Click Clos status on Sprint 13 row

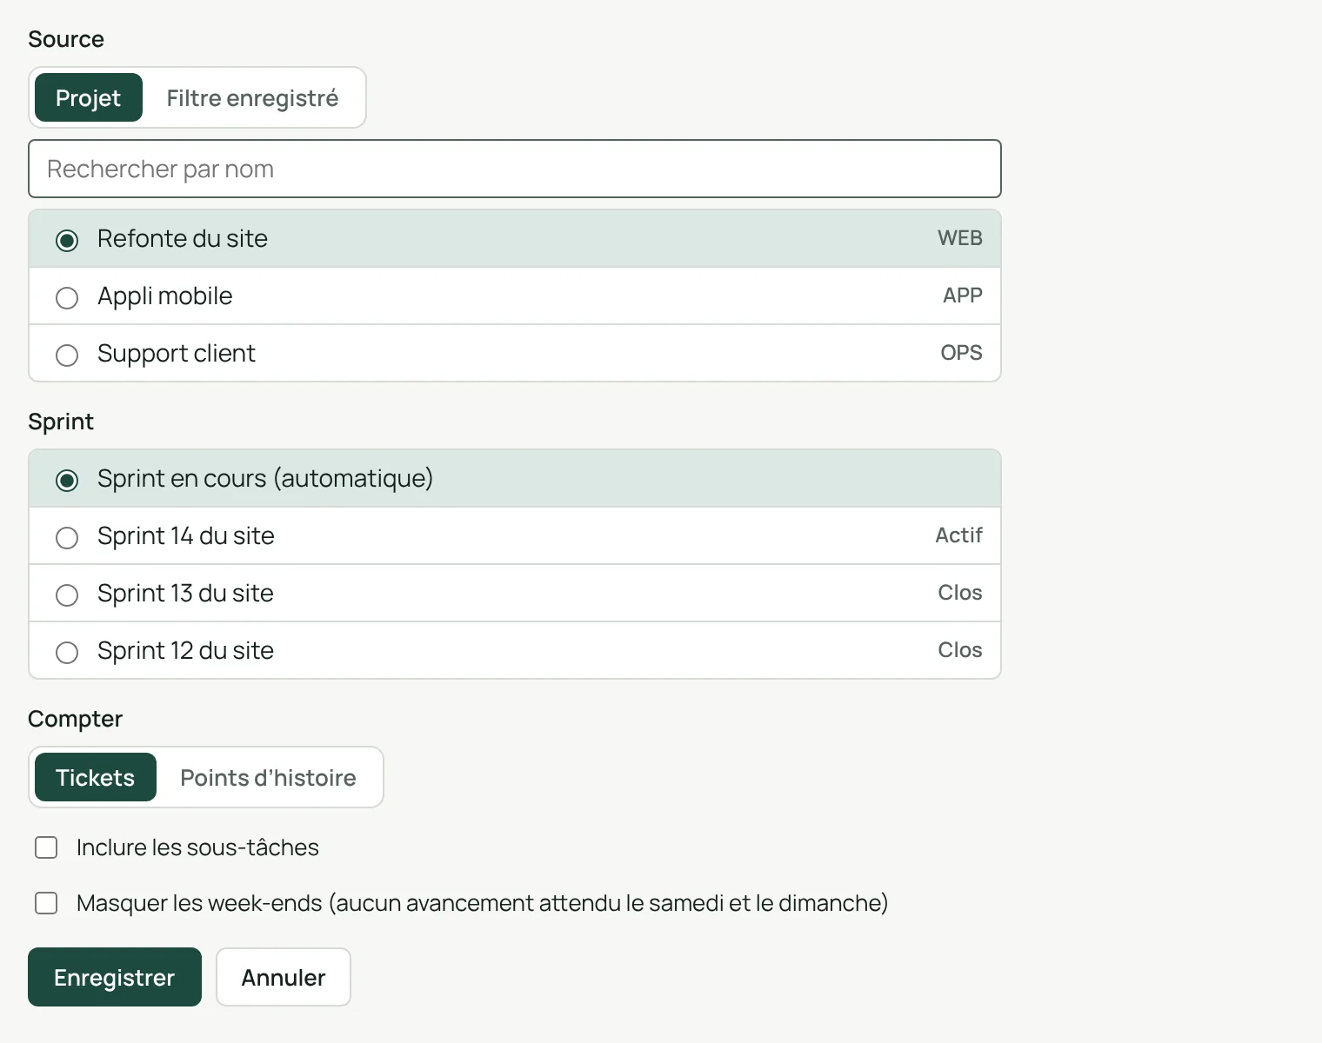point(960,593)
